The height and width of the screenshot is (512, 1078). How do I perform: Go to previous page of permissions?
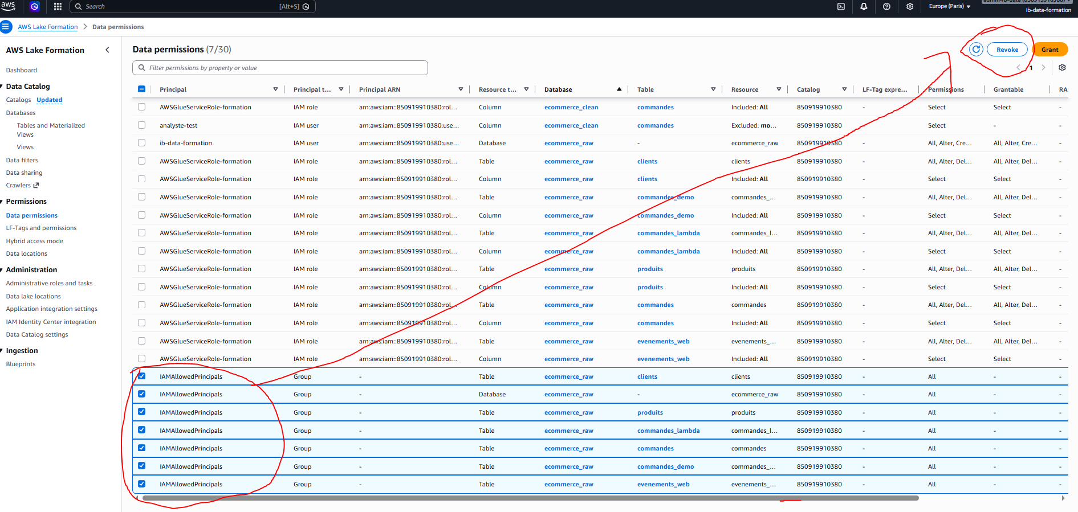(x=1018, y=67)
